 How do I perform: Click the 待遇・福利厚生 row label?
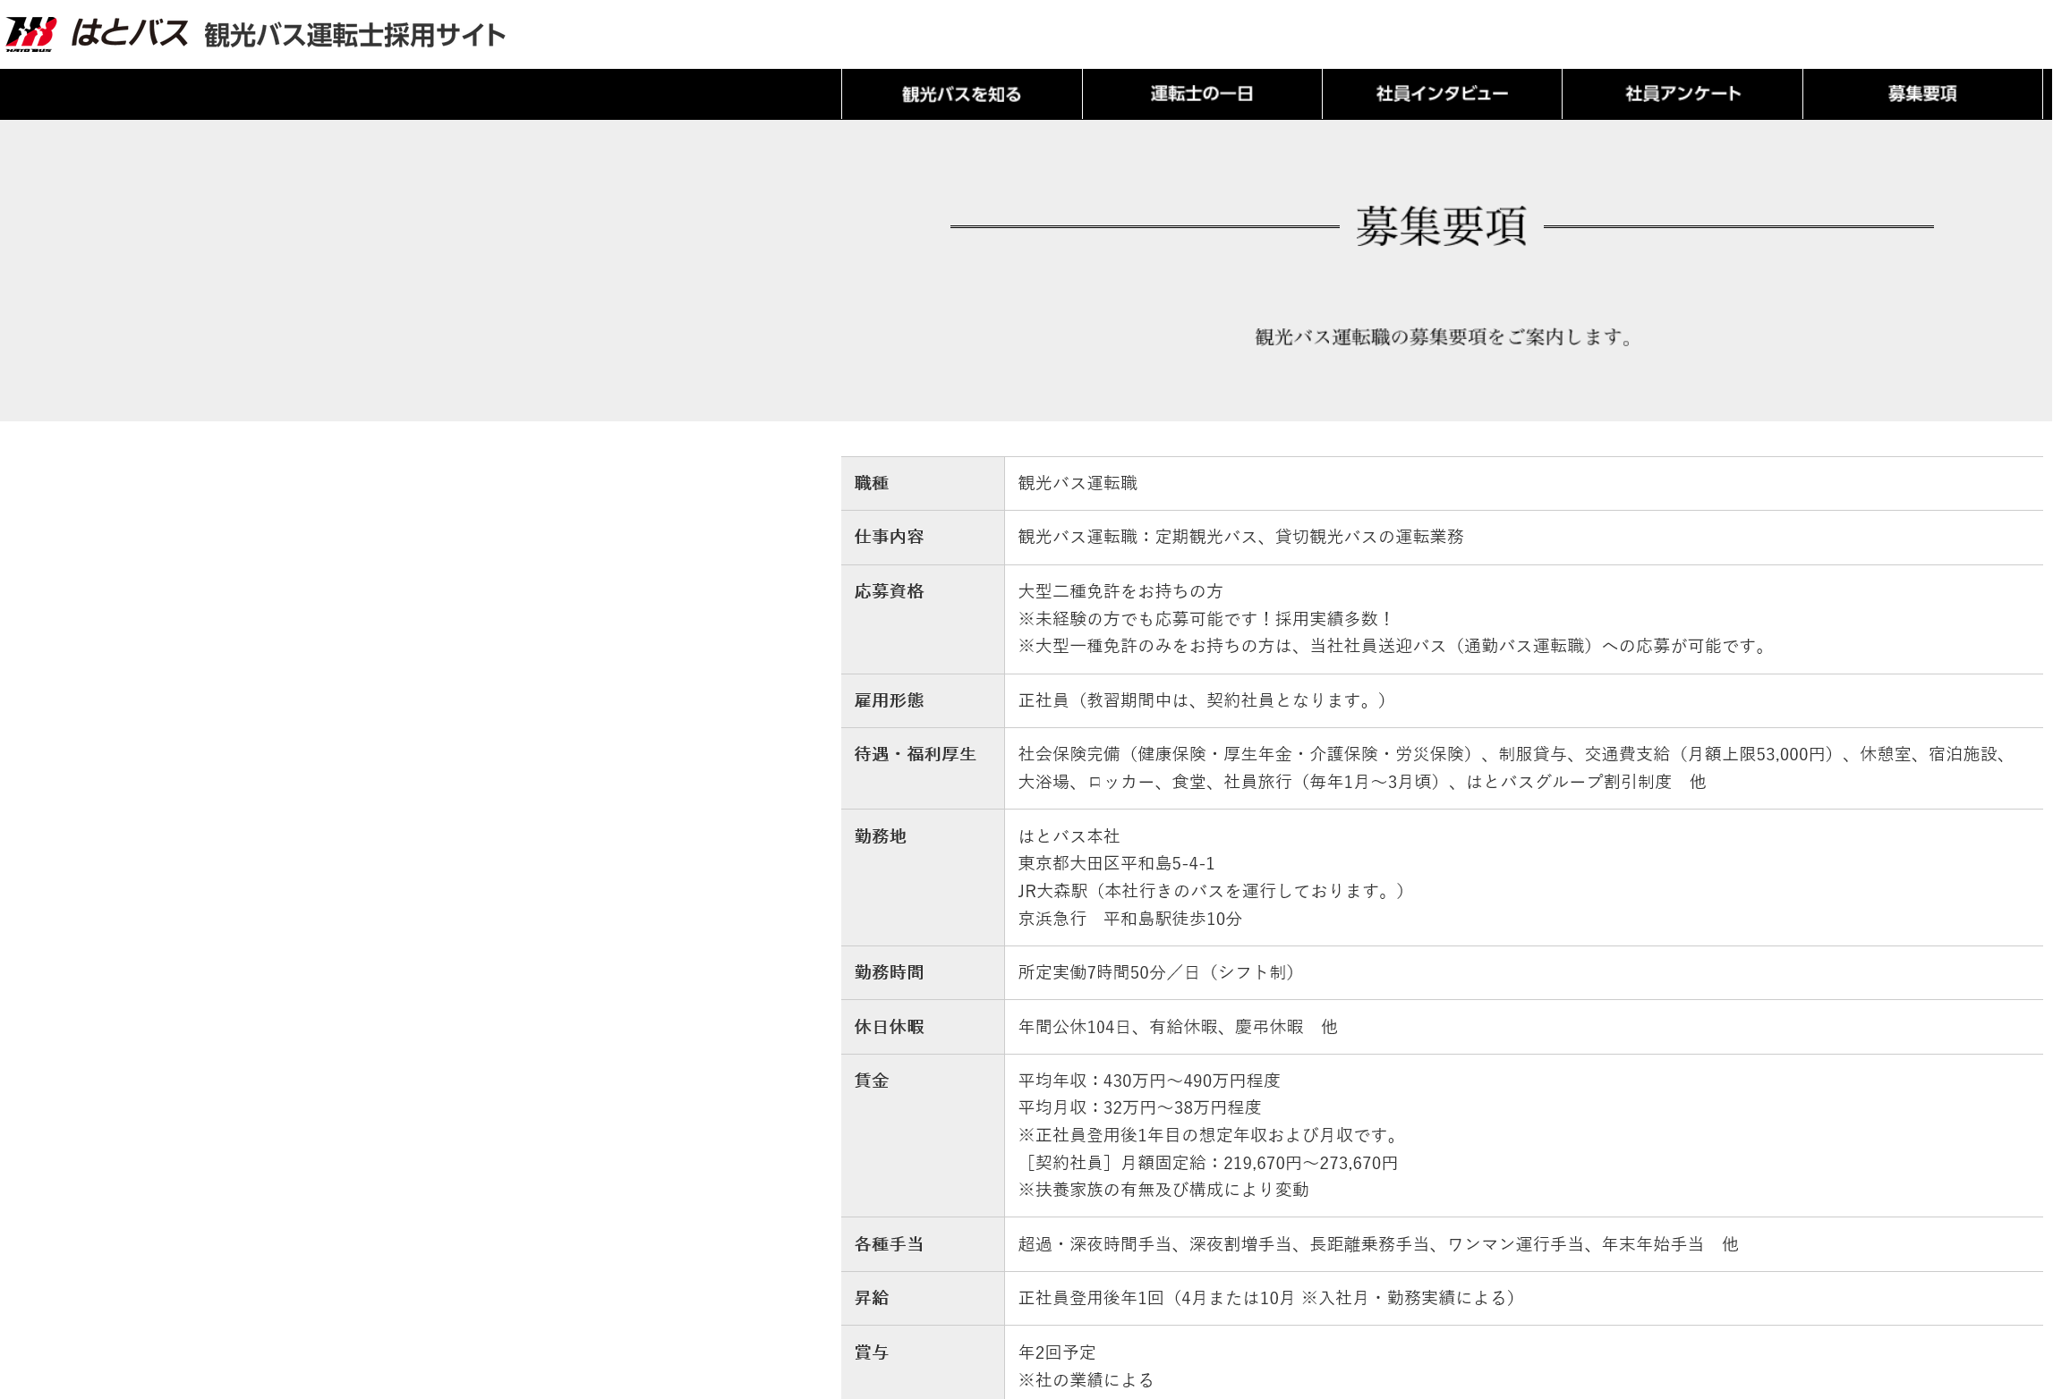[x=915, y=754]
